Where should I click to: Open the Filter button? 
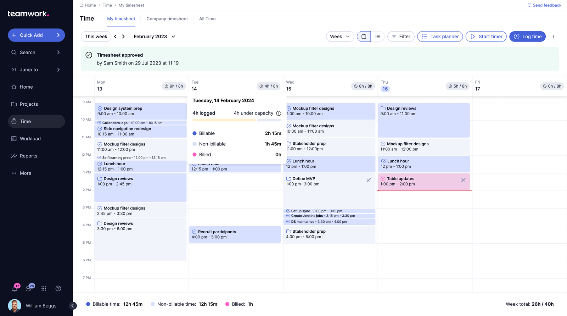(401, 37)
